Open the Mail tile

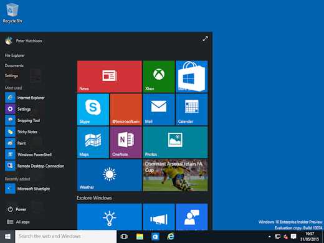(x=159, y=110)
